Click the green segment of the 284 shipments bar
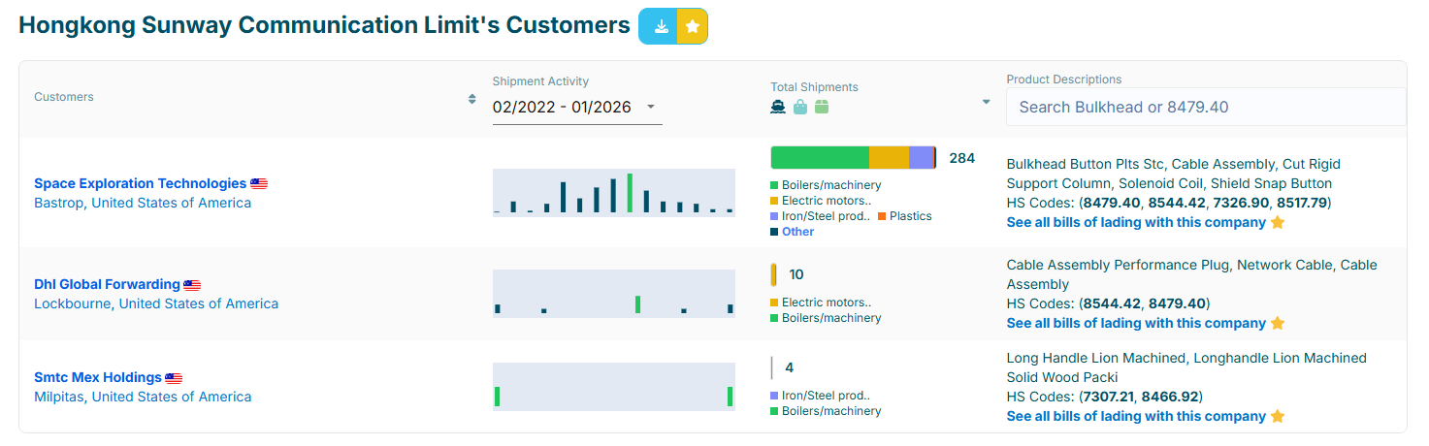 [x=819, y=158]
